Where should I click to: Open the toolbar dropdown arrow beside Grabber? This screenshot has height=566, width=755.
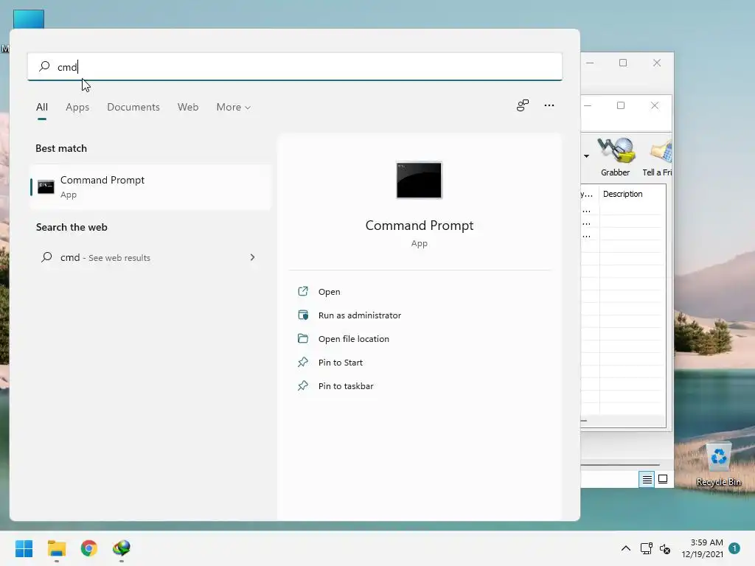pos(586,156)
